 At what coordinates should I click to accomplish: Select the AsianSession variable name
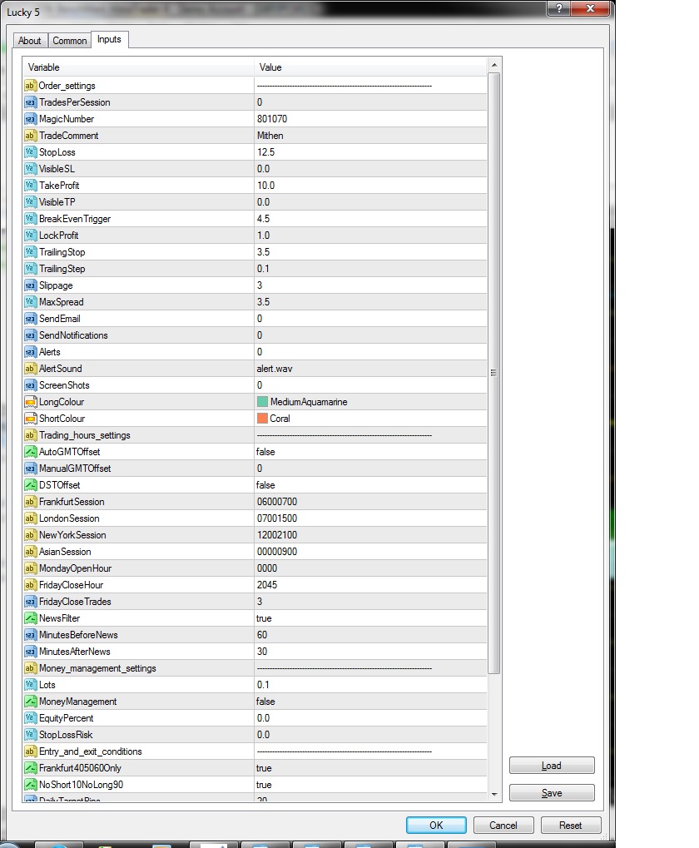point(65,552)
